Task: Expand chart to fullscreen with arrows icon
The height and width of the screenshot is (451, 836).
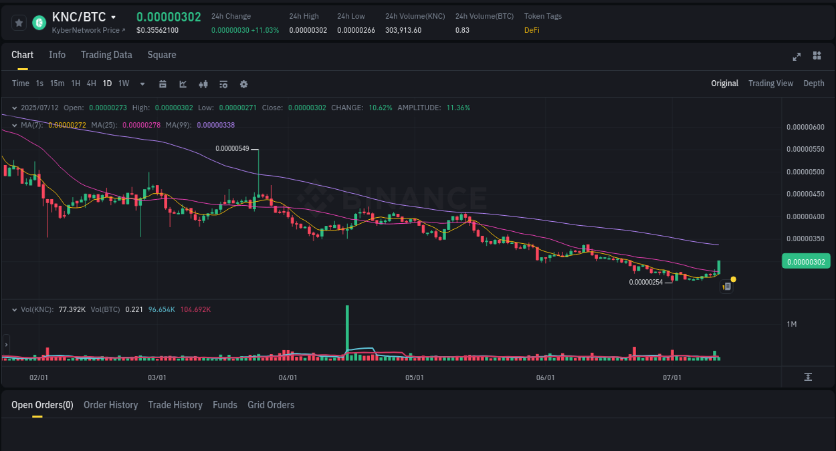Action: 797,57
